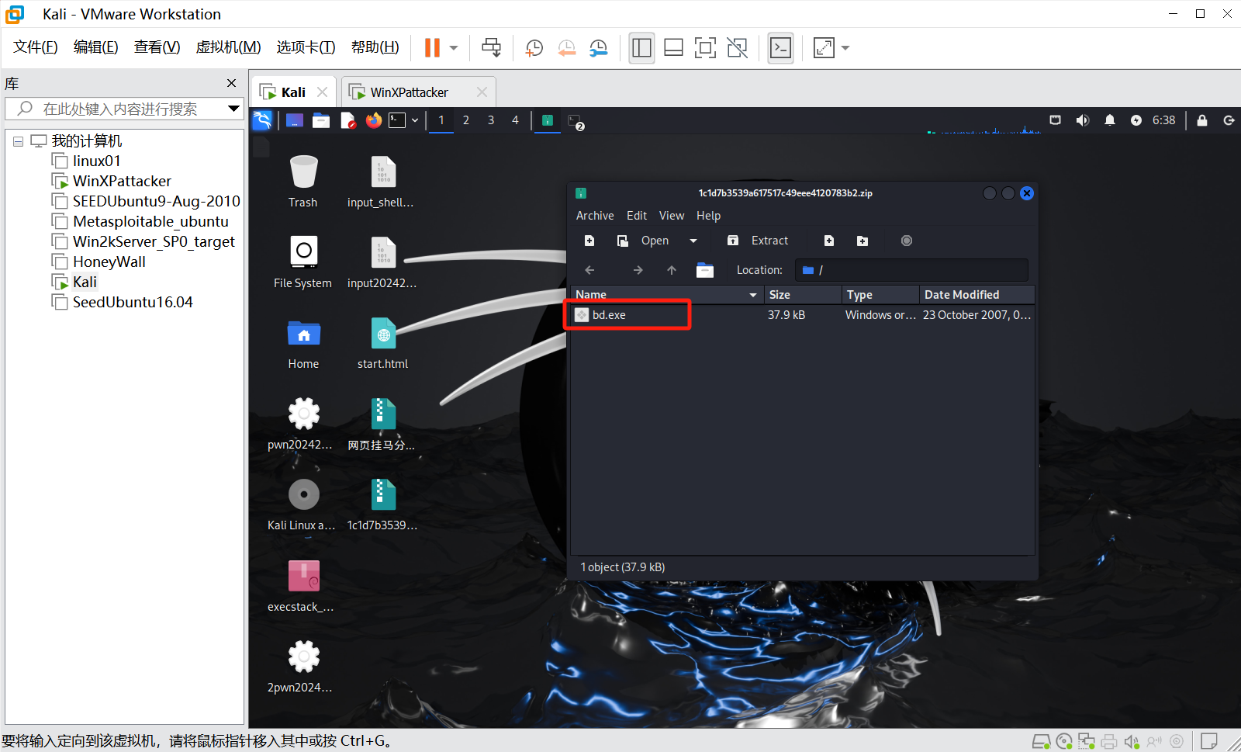Open the 选项卡(T) menu
This screenshot has height=752, width=1241.
[306, 47]
